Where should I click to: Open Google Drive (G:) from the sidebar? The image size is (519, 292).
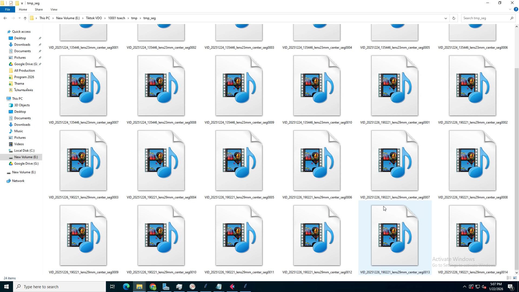[x=26, y=164]
